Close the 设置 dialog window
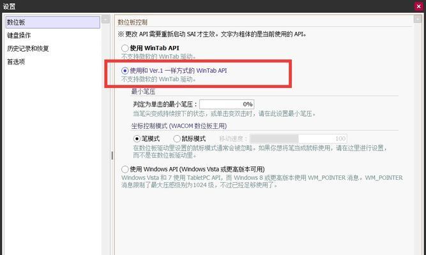This screenshot has height=255, width=426. click(x=419, y=6)
